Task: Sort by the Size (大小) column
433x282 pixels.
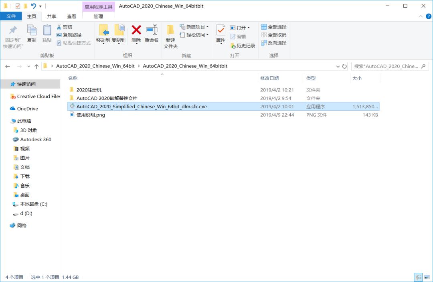Action: click(x=357, y=78)
